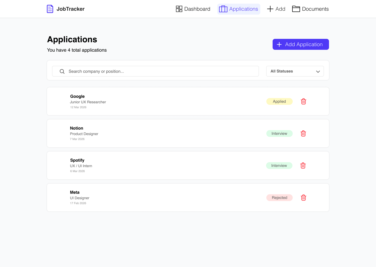
Task: Click the UI Designer position
Action: (x=80, y=198)
